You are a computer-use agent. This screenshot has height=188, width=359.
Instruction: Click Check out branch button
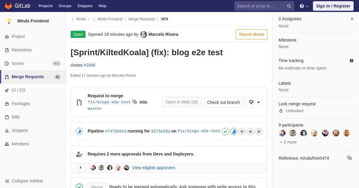coord(223,102)
